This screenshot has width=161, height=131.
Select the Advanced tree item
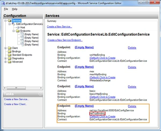[17, 62]
